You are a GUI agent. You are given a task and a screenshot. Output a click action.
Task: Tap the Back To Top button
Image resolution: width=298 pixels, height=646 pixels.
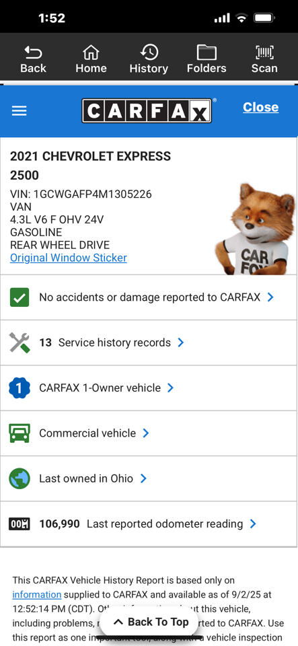click(151, 622)
